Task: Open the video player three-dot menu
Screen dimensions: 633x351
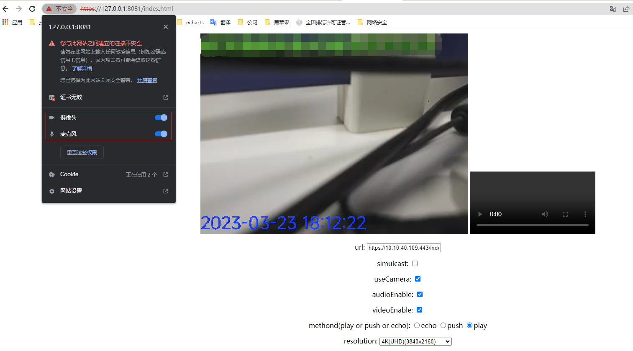Action: (x=585, y=214)
